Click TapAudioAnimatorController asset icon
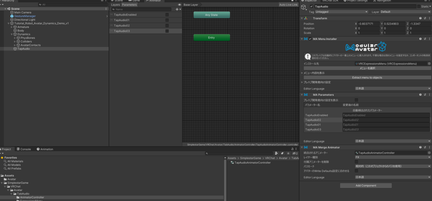This screenshot has width=432, height=201. click(x=232, y=163)
